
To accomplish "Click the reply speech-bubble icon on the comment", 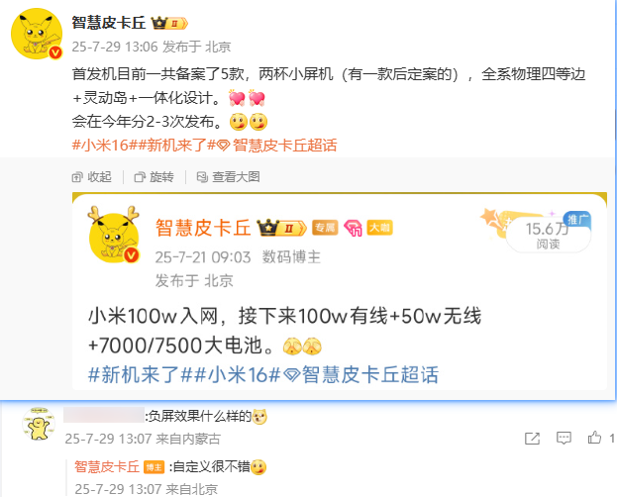I will coord(564,438).
